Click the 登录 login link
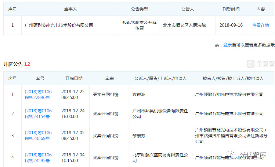275x167 pixels. 227,45
